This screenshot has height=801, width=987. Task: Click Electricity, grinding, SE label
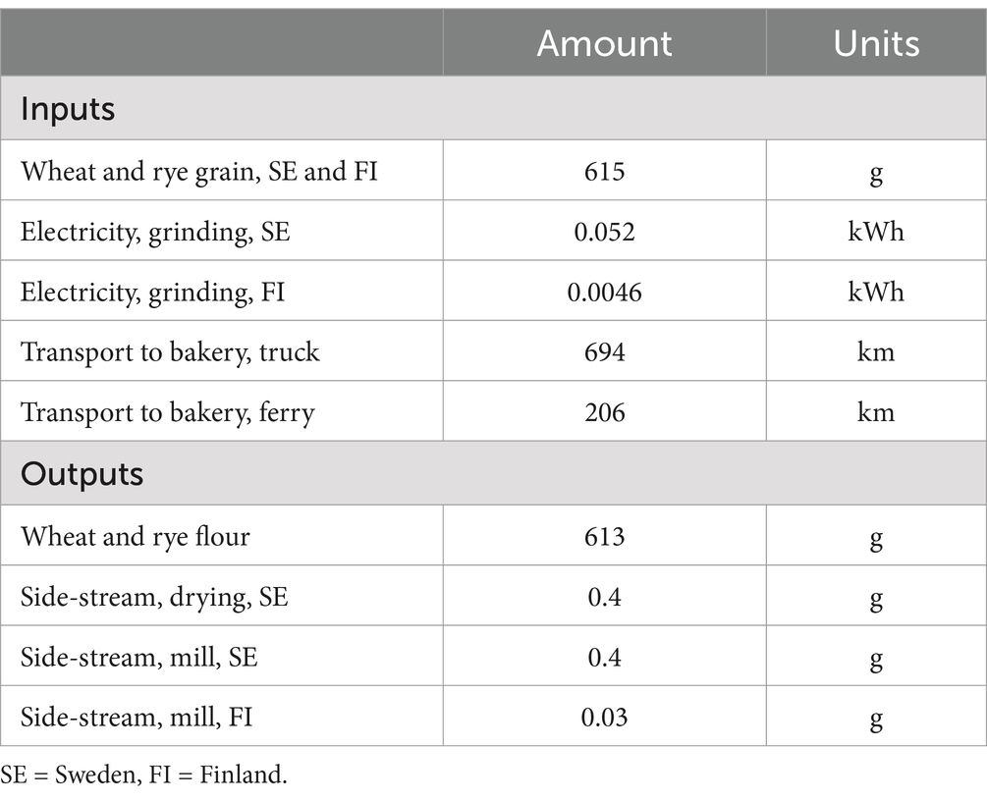155,233
